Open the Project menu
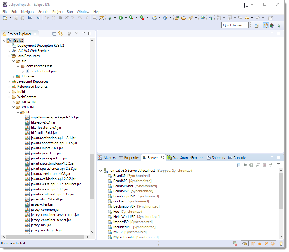Image resolution: width=289 pixels, height=252 pixels. point(57,12)
